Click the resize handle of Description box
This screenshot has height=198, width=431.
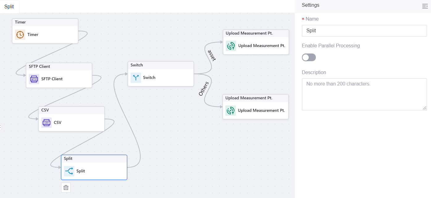pos(425,108)
